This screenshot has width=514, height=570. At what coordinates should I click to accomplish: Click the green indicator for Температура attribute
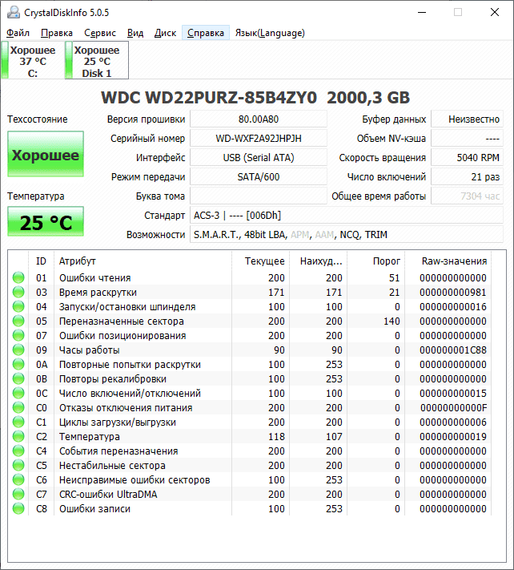(x=18, y=437)
